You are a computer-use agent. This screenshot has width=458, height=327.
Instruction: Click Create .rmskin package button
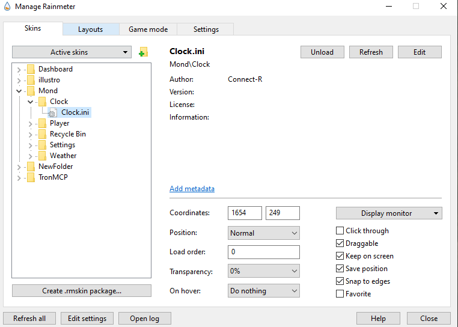point(82,291)
